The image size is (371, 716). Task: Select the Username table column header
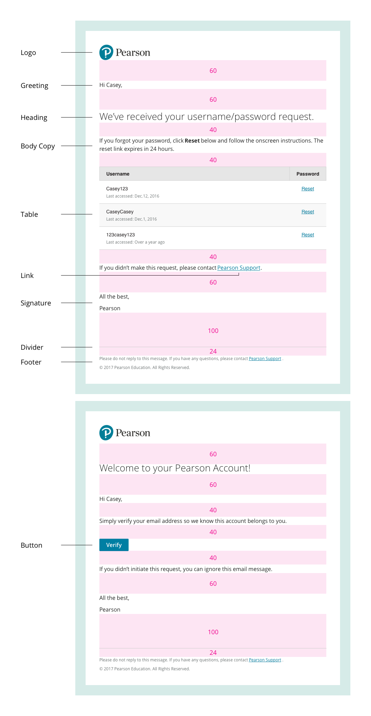(x=118, y=174)
